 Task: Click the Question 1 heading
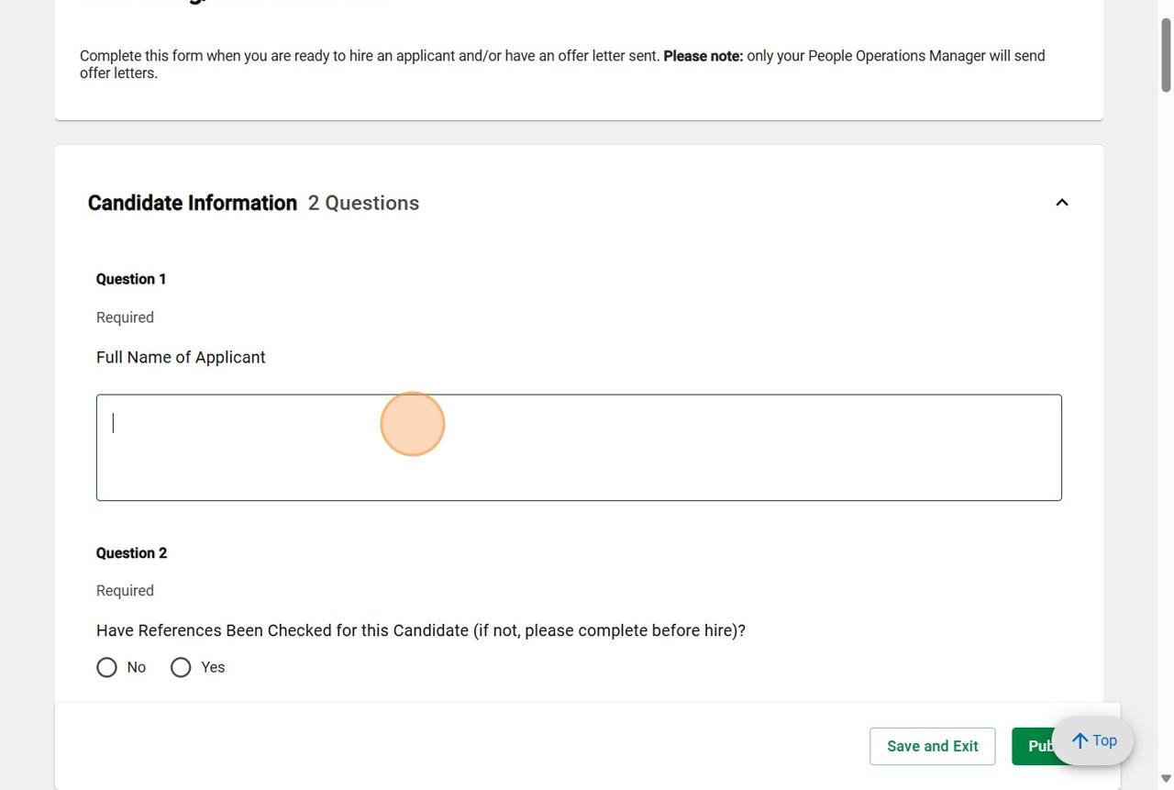[x=131, y=279]
